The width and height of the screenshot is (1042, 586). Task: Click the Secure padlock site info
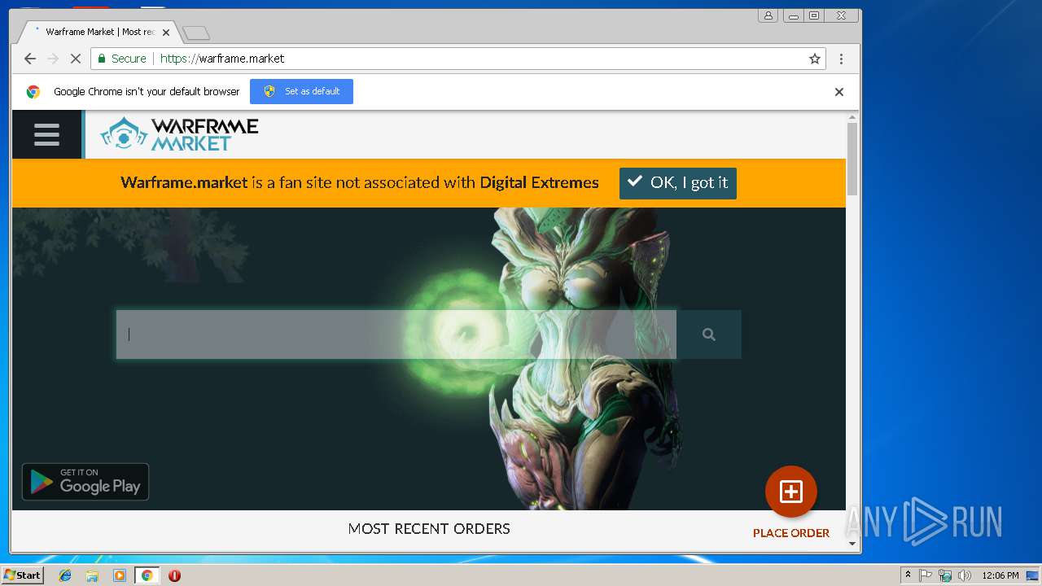122,59
